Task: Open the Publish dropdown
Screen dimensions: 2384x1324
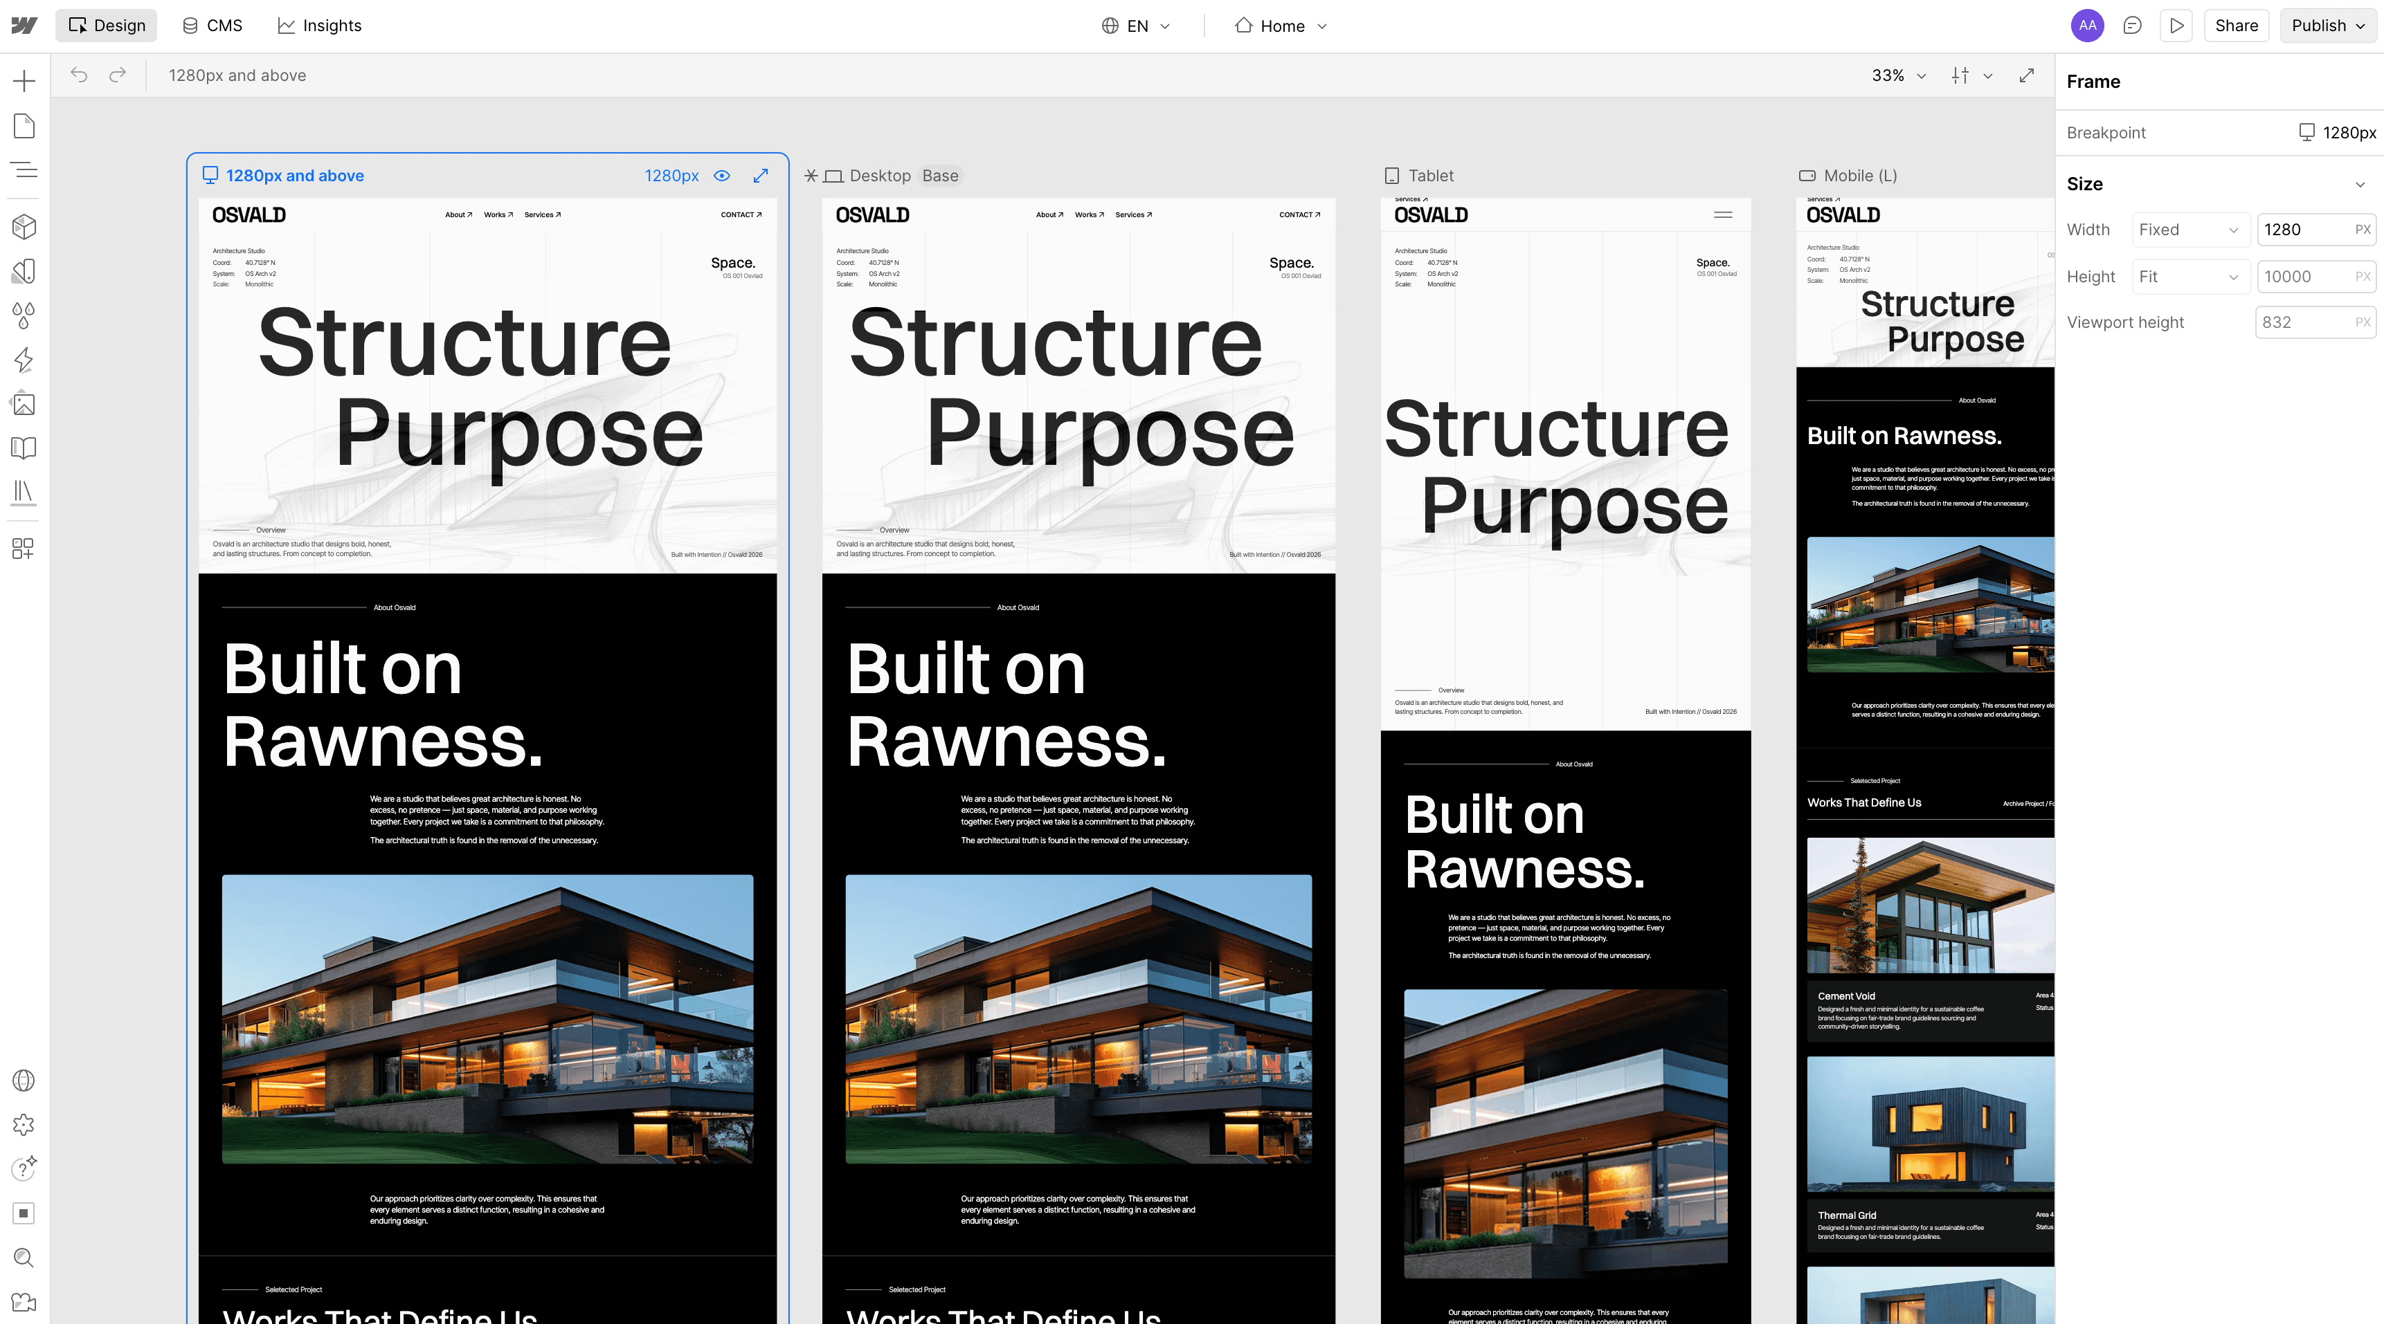Action: [x=2327, y=26]
